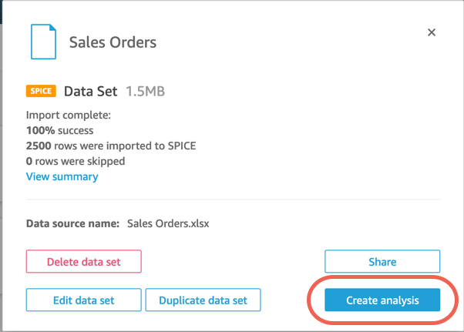
Task: Click the 1.5MB size label
Action: 146,92
